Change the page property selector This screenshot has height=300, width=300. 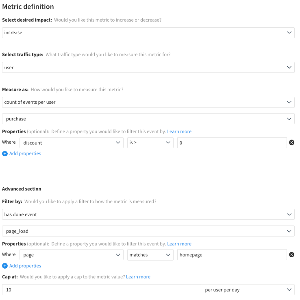click(x=71, y=255)
